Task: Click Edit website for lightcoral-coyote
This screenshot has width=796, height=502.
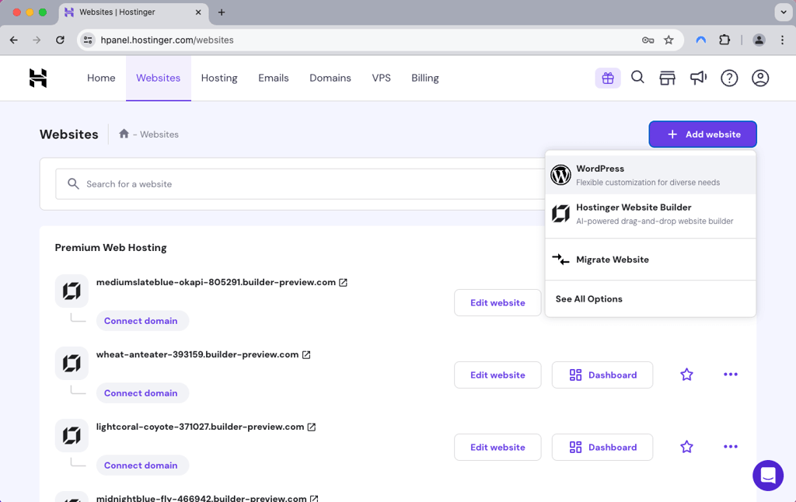Action: pyautogui.click(x=497, y=447)
